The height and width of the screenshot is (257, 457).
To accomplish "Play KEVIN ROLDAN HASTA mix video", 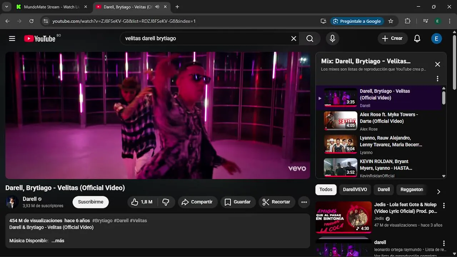I will [x=379, y=168].
